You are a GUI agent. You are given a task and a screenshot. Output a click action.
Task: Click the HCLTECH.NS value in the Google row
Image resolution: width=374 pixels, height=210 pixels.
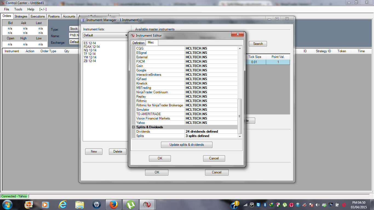(196, 70)
